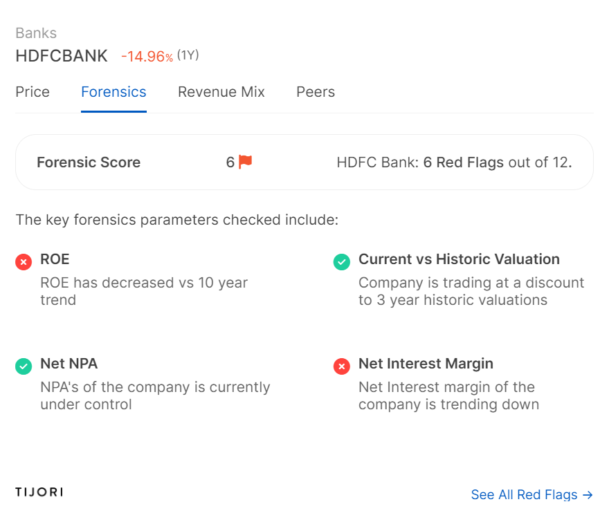Click arrow icon next to See All Red Flags
600x513 pixels.
588,495
